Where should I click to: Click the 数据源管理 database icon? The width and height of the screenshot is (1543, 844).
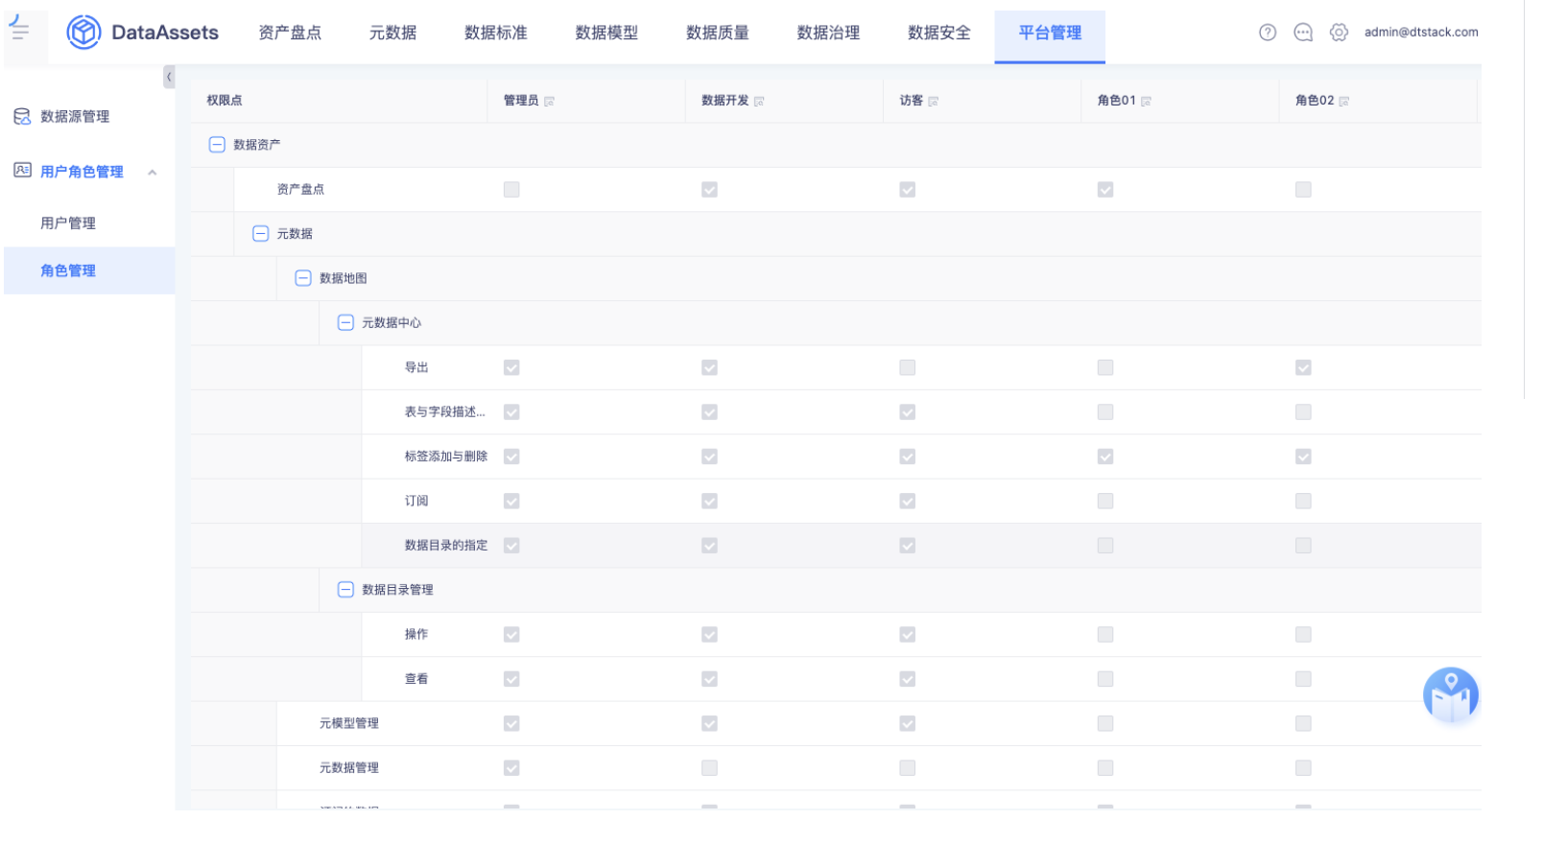[22, 116]
